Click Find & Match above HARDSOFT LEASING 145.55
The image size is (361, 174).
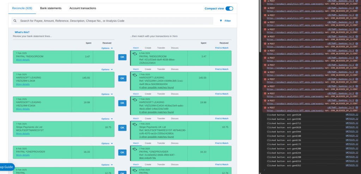point(222,69)
